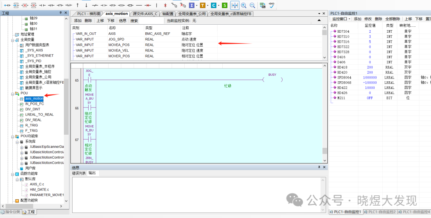Open the 全局变量表_c语言轴控FB tab
The height and width of the screenshot is (218, 431).
pyautogui.click(x=230, y=14)
